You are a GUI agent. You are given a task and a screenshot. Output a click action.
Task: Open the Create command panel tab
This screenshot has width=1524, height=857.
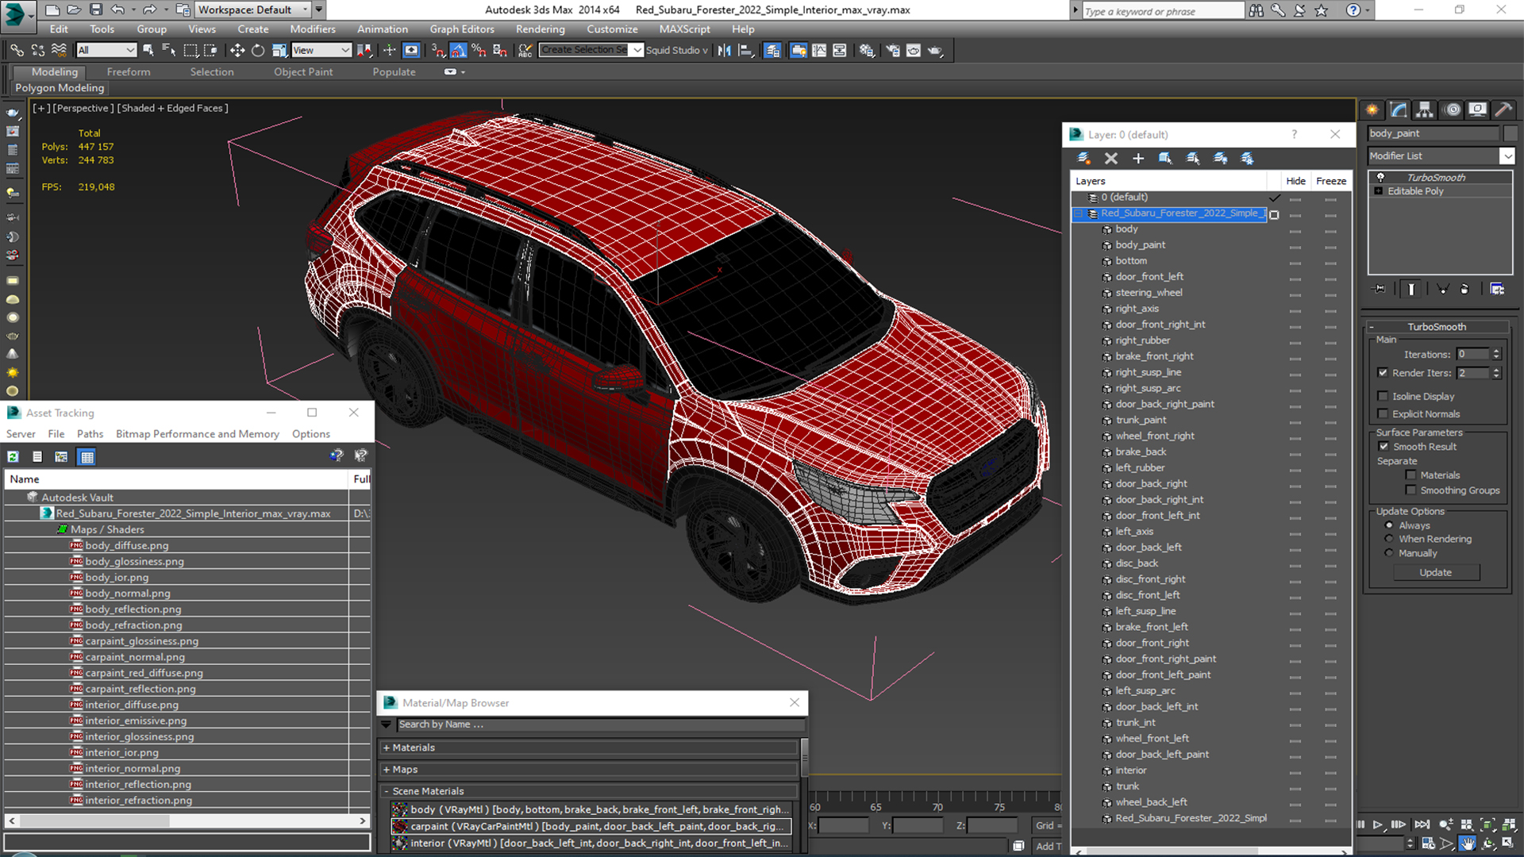[1372, 110]
